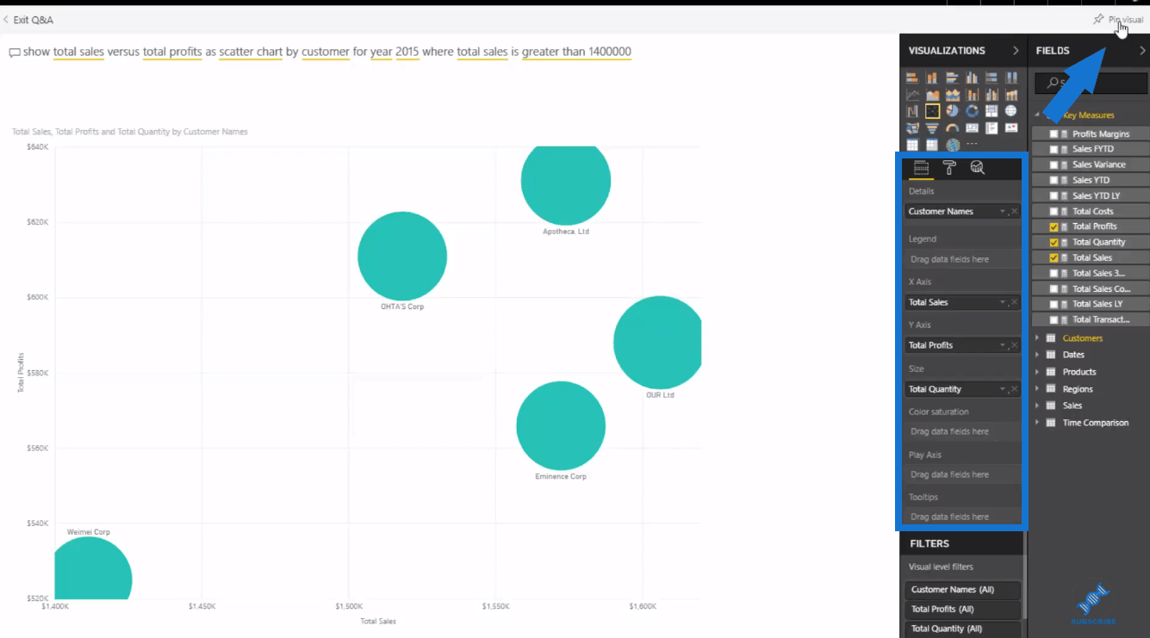Select the treemap visualization
Screen dimensions: 1150x638
(991, 111)
